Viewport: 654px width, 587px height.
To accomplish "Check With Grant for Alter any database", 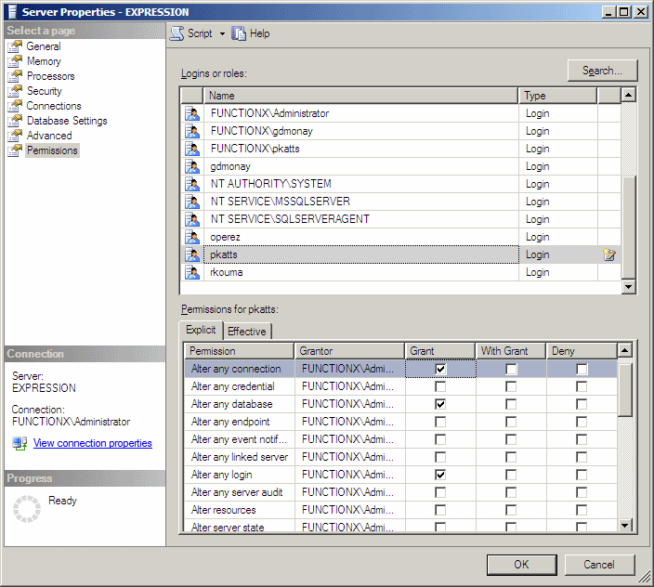I will [x=511, y=404].
